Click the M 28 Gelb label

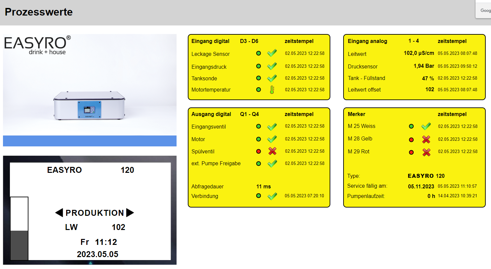click(360, 138)
